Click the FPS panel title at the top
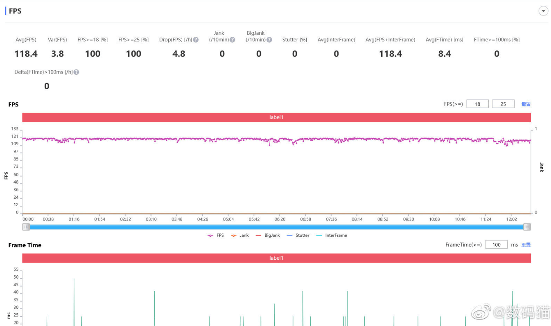The height and width of the screenshot is (326, 551). pyautogui.click(x=15, y=11)
